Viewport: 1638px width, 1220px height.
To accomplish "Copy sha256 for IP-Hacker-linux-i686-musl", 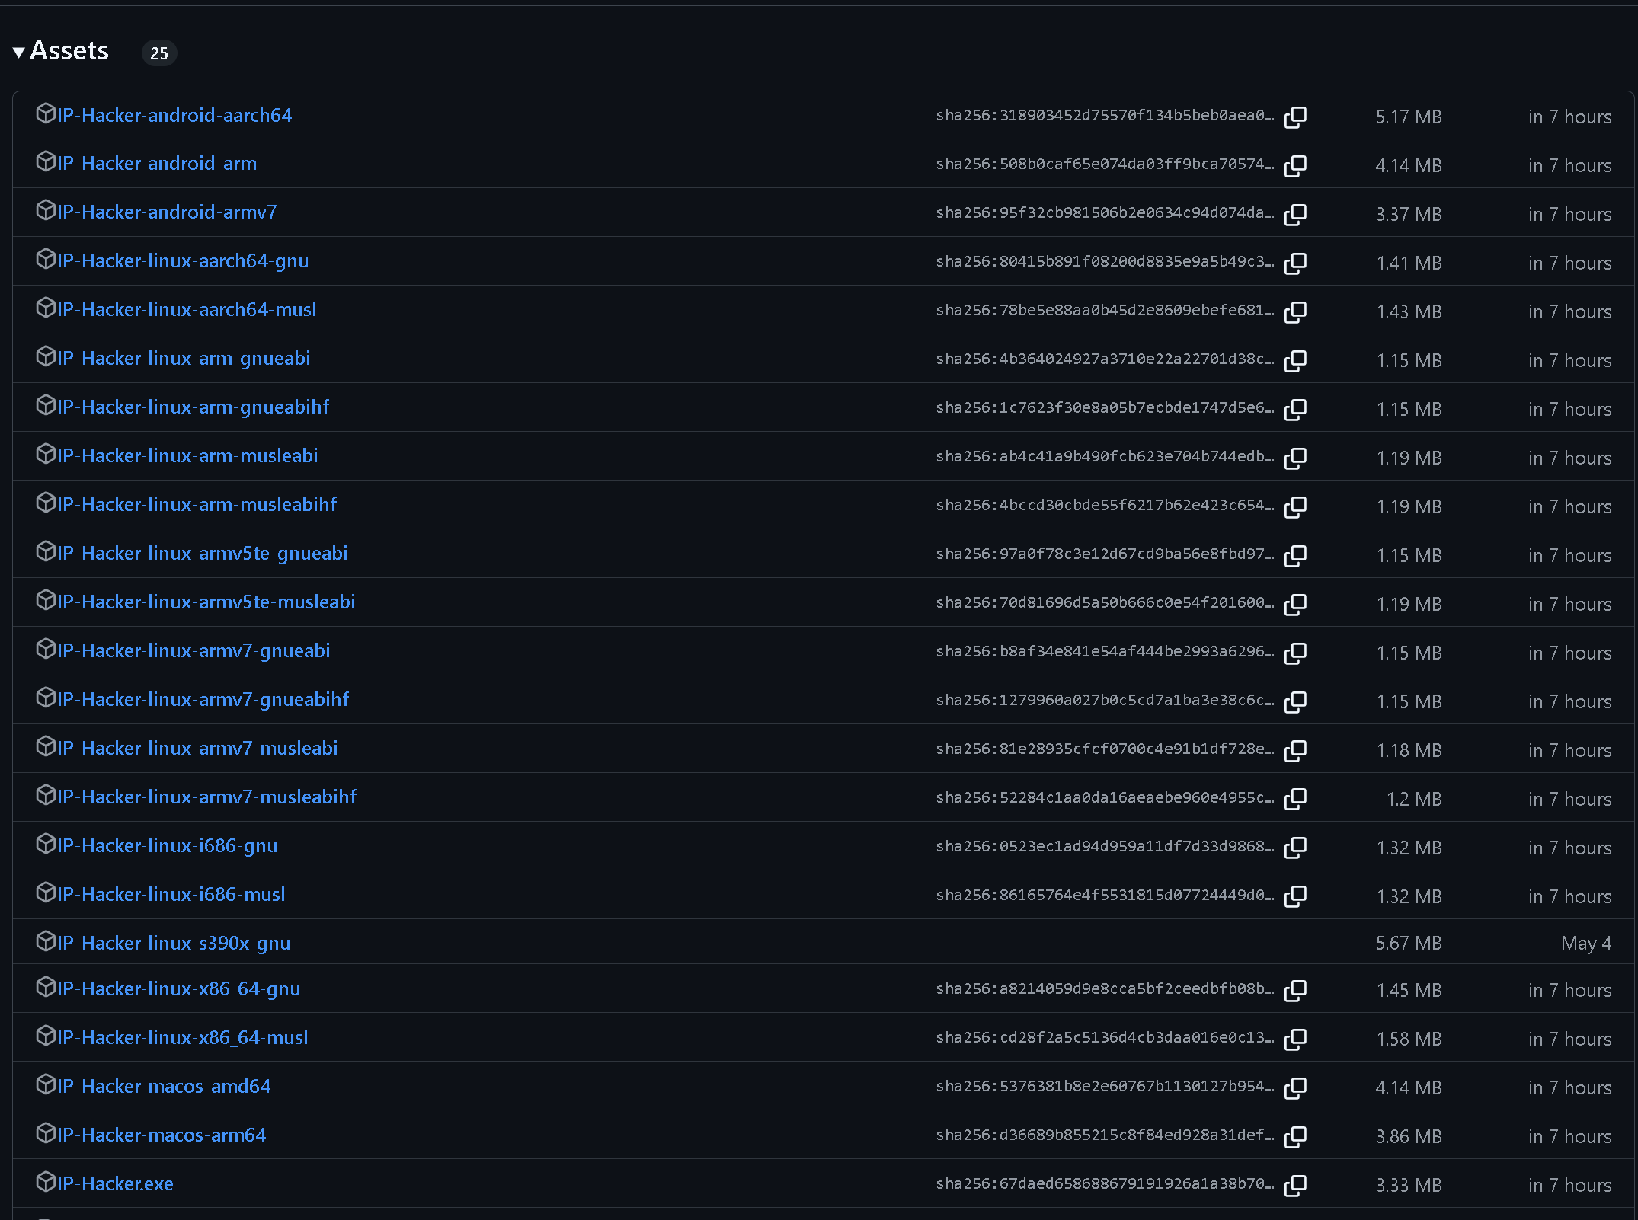I will click(1295, 896).
